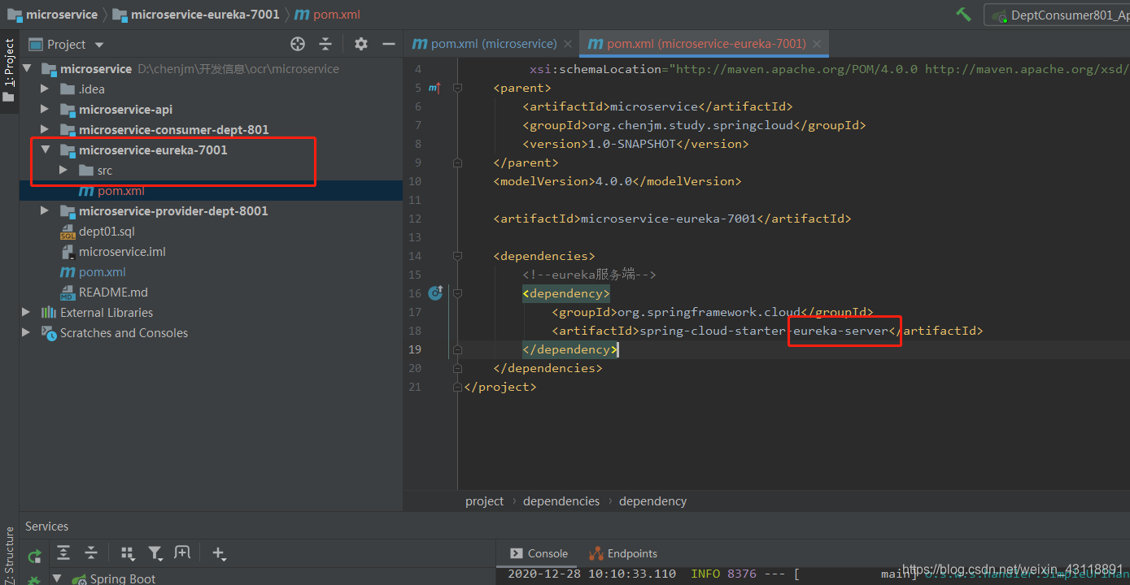1130x585 pixels.
Task: Click the 1.0-SNAPSHOT version line
Action: (635, 144)
